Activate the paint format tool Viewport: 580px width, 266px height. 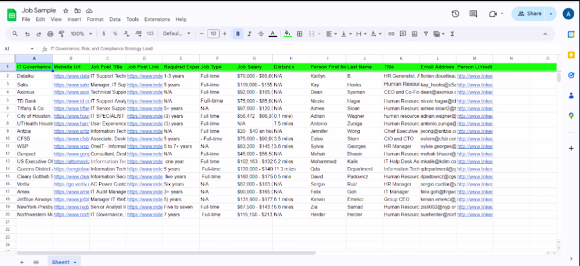[62, 34]
